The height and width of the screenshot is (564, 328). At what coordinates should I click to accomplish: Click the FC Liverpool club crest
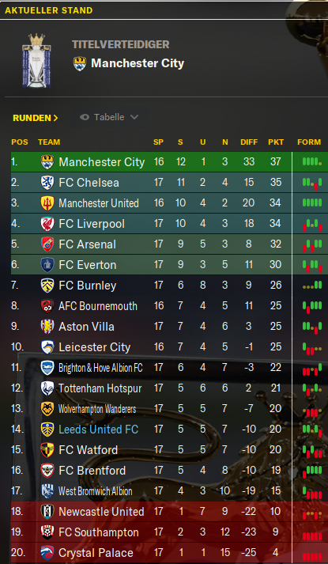tap(47, 224)
